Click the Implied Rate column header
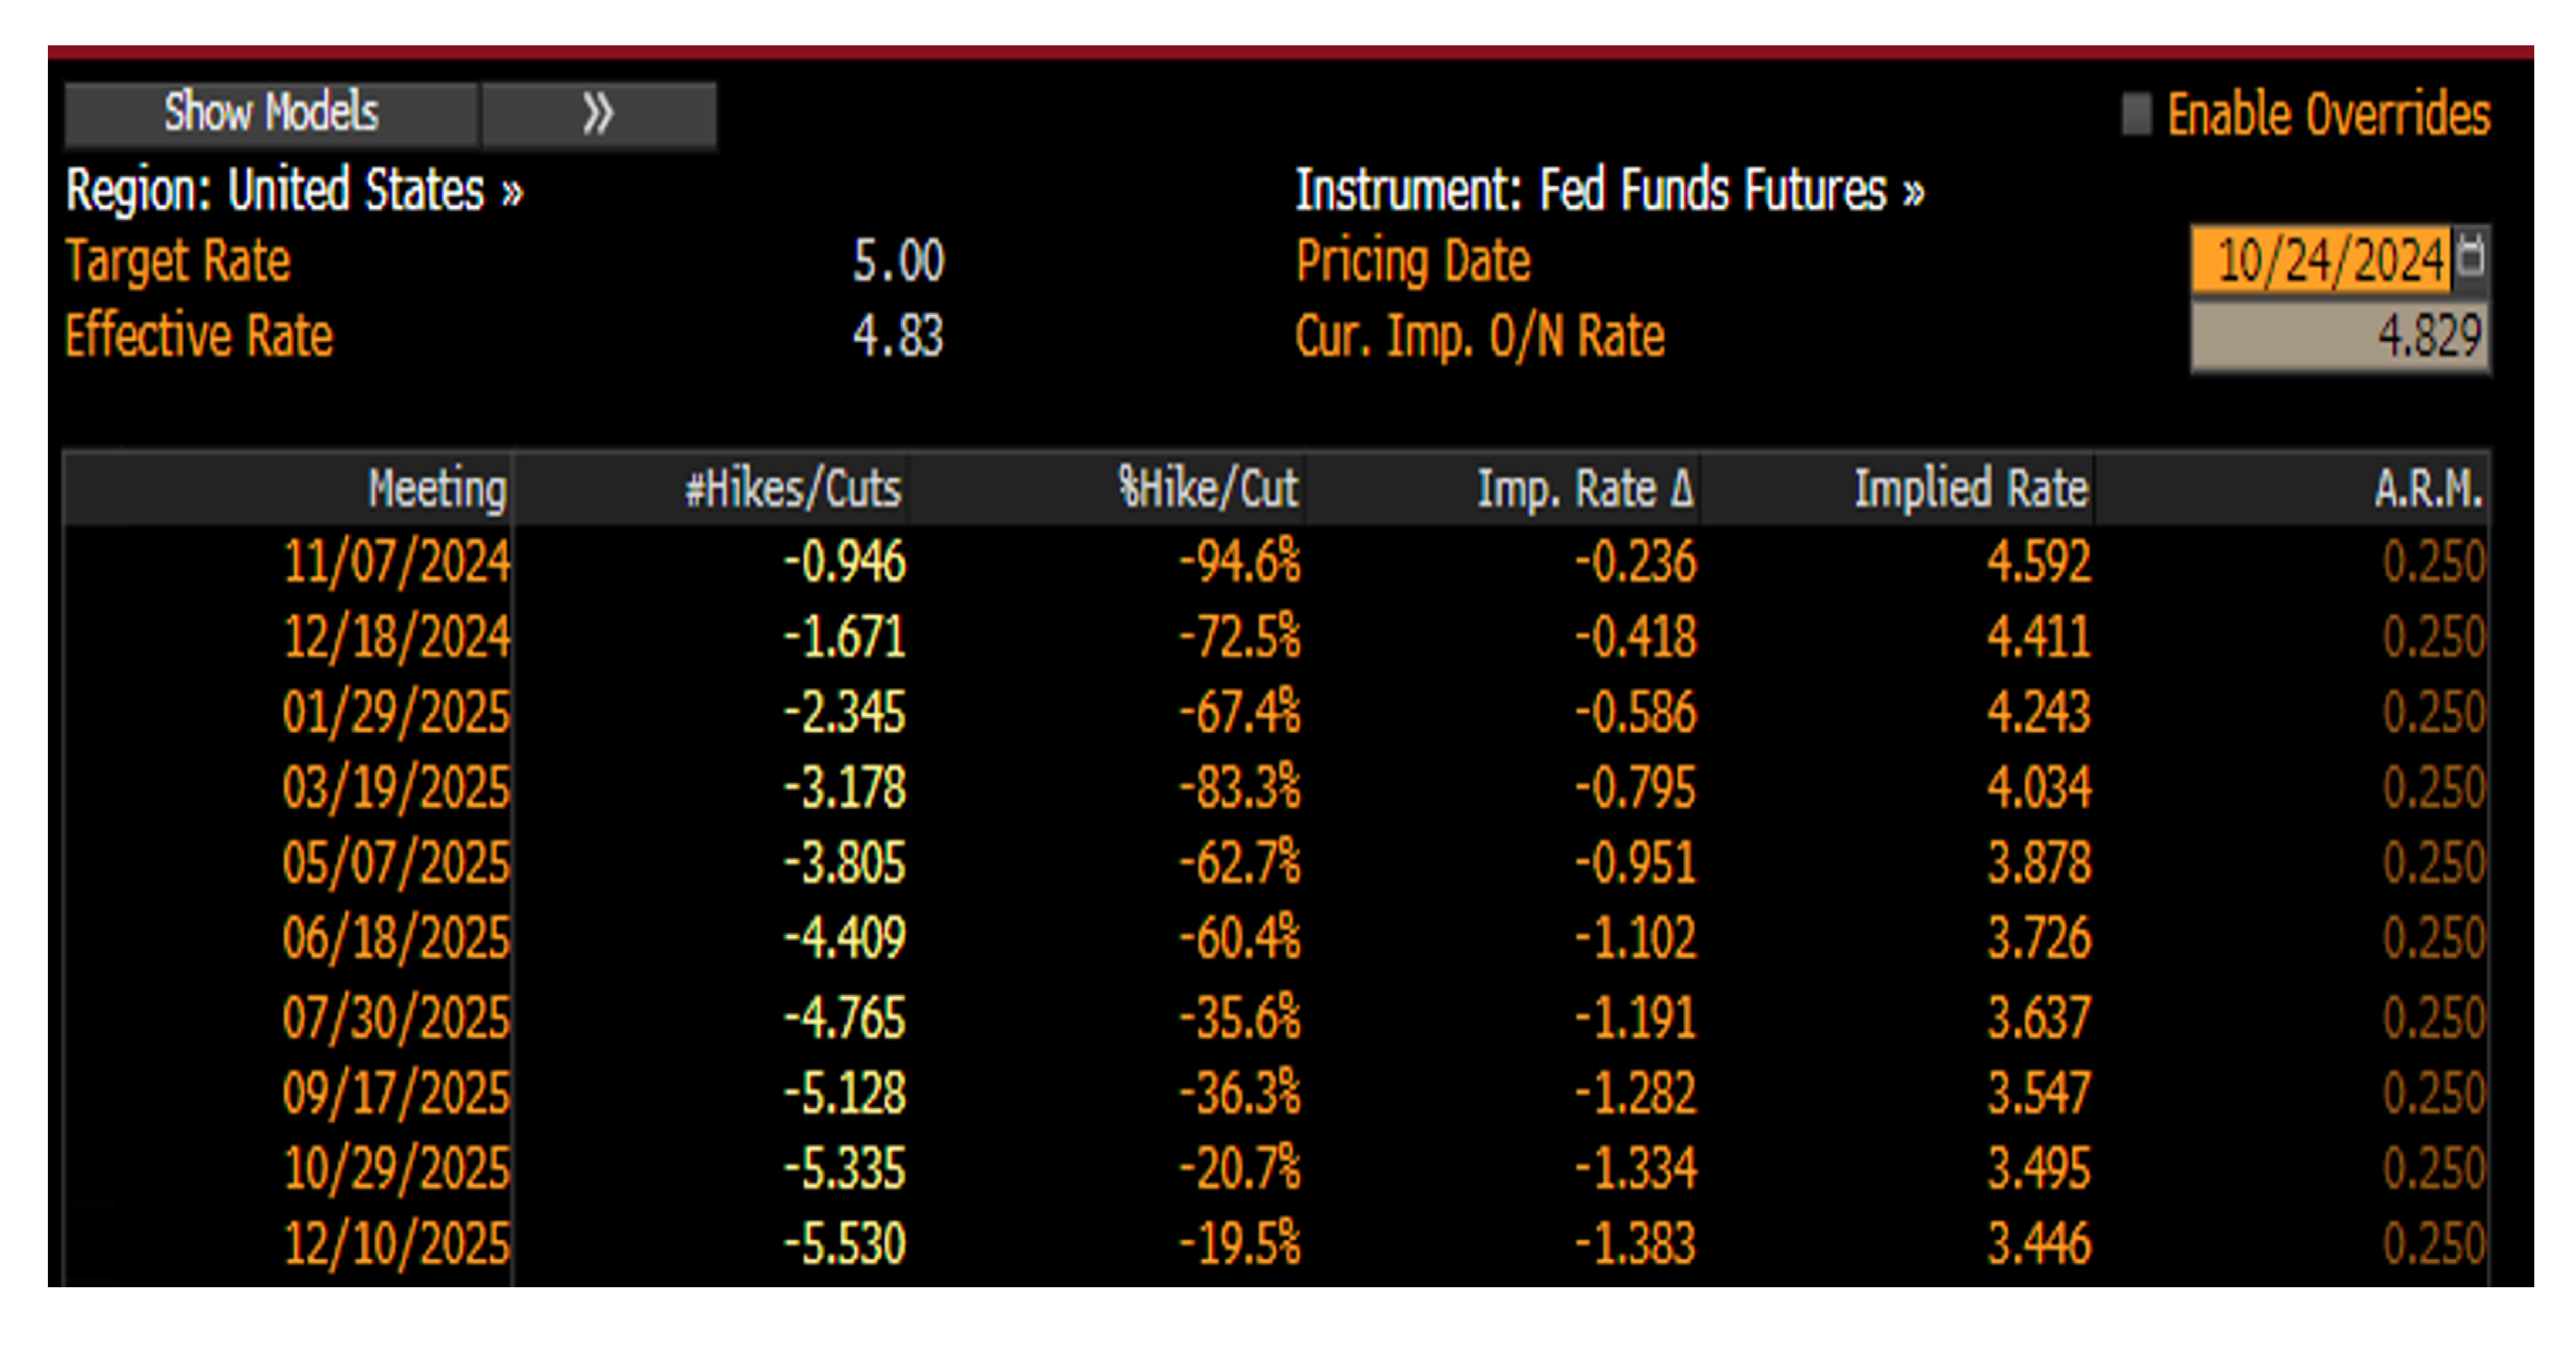The image size is (2576, 1348). click(x=1970, y=489)
